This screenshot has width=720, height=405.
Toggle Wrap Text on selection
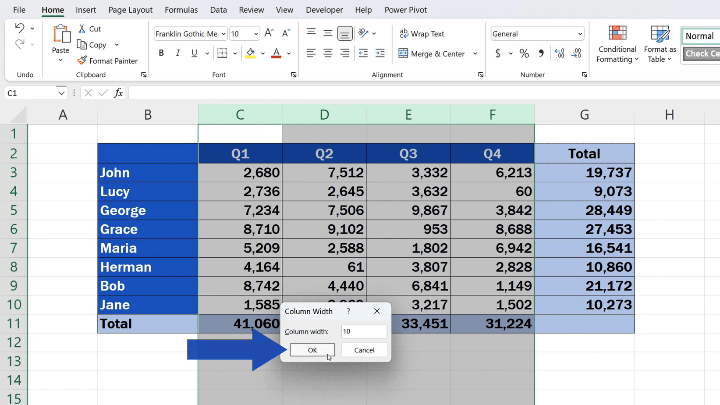[422, 34]
